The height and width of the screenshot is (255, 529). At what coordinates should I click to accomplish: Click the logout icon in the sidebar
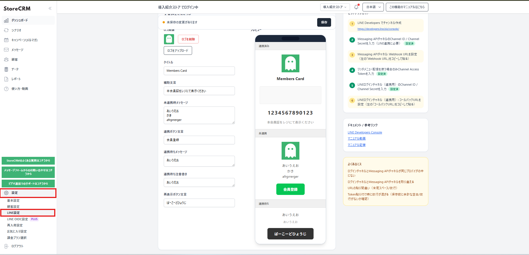[6, 246]
